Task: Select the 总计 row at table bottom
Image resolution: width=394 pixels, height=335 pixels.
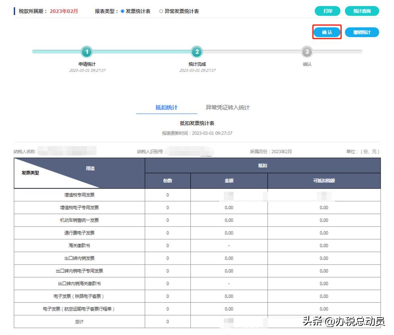Action: coord(78,322)
